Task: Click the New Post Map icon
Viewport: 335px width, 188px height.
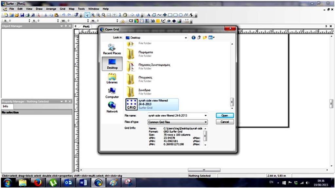Action: tap(142, 21)
